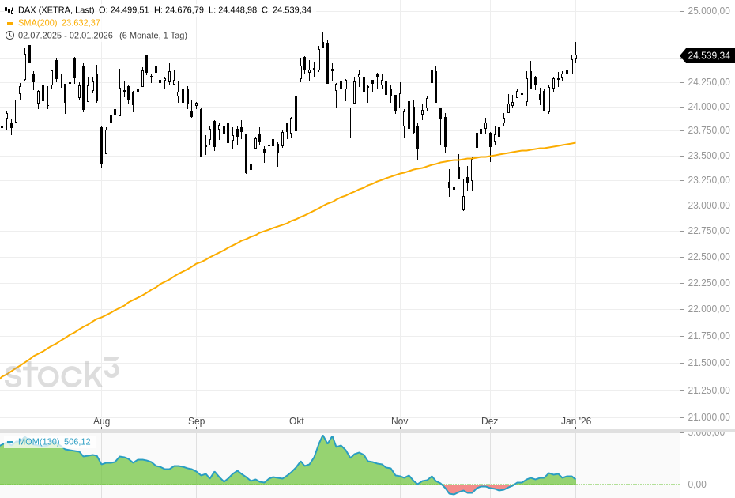
Task: Click the clock icon beside the date range
Action: 9,35
